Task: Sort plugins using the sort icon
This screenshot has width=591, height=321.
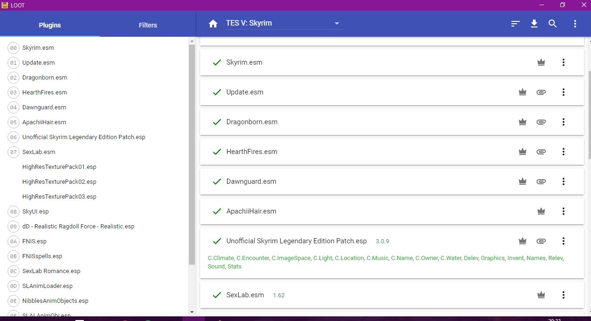Action: click(x=515, y=24)
